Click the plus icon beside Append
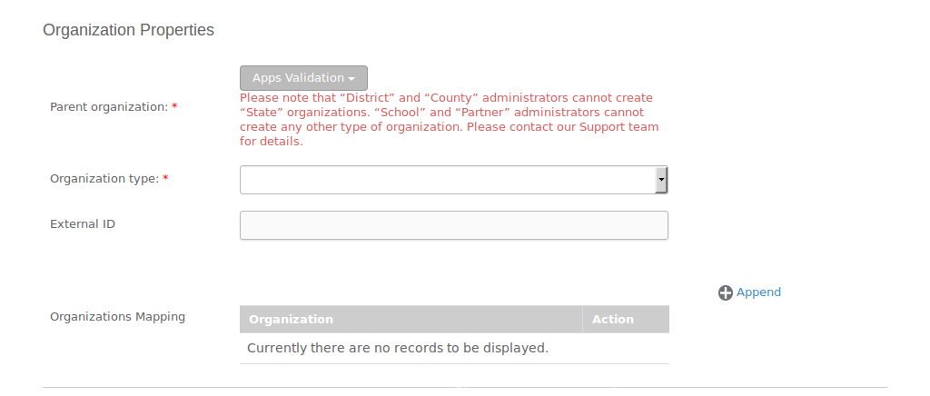930x396 pixels. [x=726, y=292]
